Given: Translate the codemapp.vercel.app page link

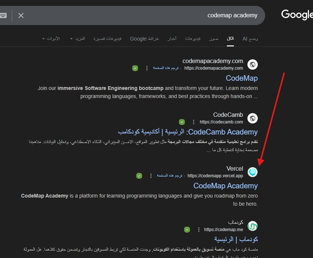Looking at the screenshot, I should 170,176.
